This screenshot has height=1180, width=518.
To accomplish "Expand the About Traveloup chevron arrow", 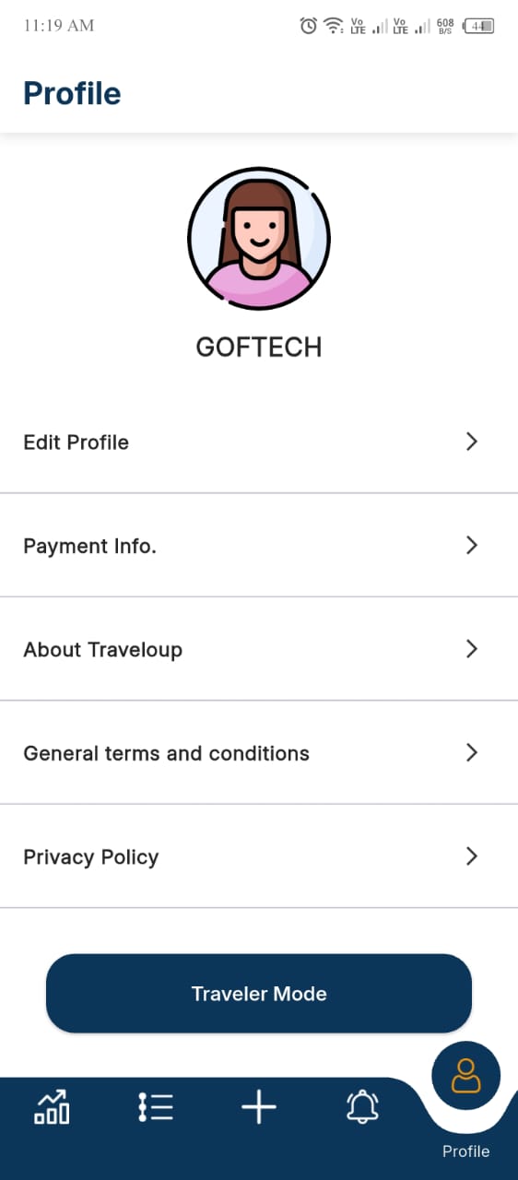I will [472, 649].
